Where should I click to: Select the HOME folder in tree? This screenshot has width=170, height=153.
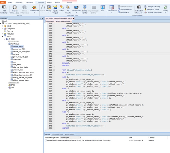7,26
